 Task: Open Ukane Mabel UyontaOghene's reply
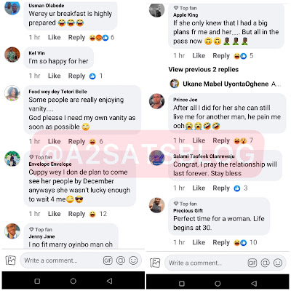pyautogui.click(x=226, y=84)
